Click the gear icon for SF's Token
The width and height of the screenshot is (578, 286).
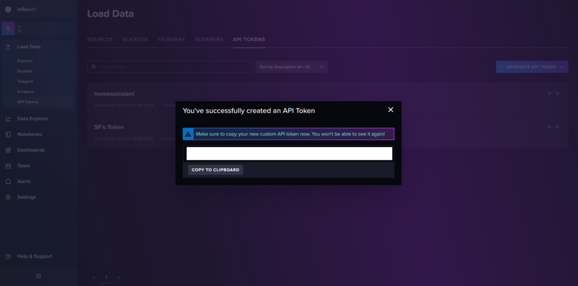click(x=557, y=127)
